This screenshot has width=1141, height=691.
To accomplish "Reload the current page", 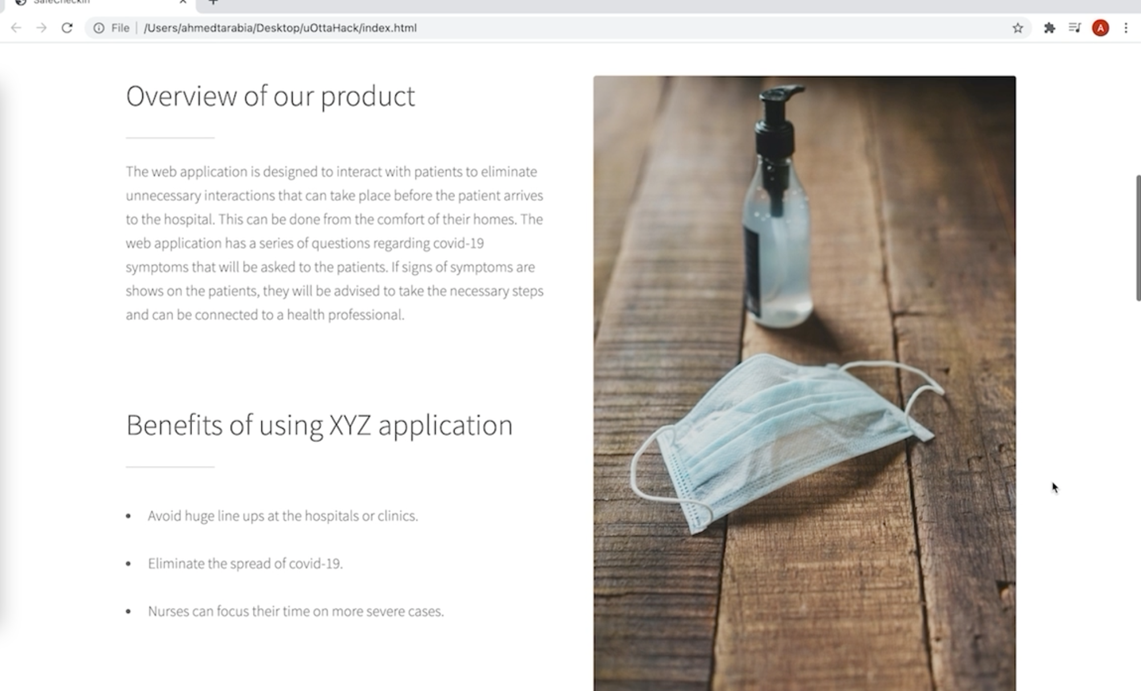I will 67,28.
